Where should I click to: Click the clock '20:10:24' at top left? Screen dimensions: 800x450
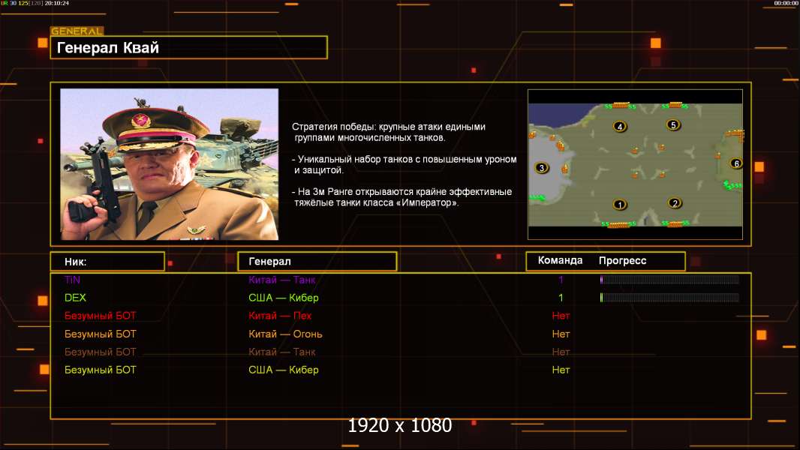56,3
